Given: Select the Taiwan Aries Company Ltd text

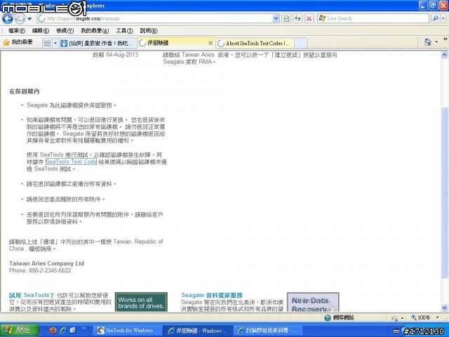Looking at the screenshot, I should 47,263.
